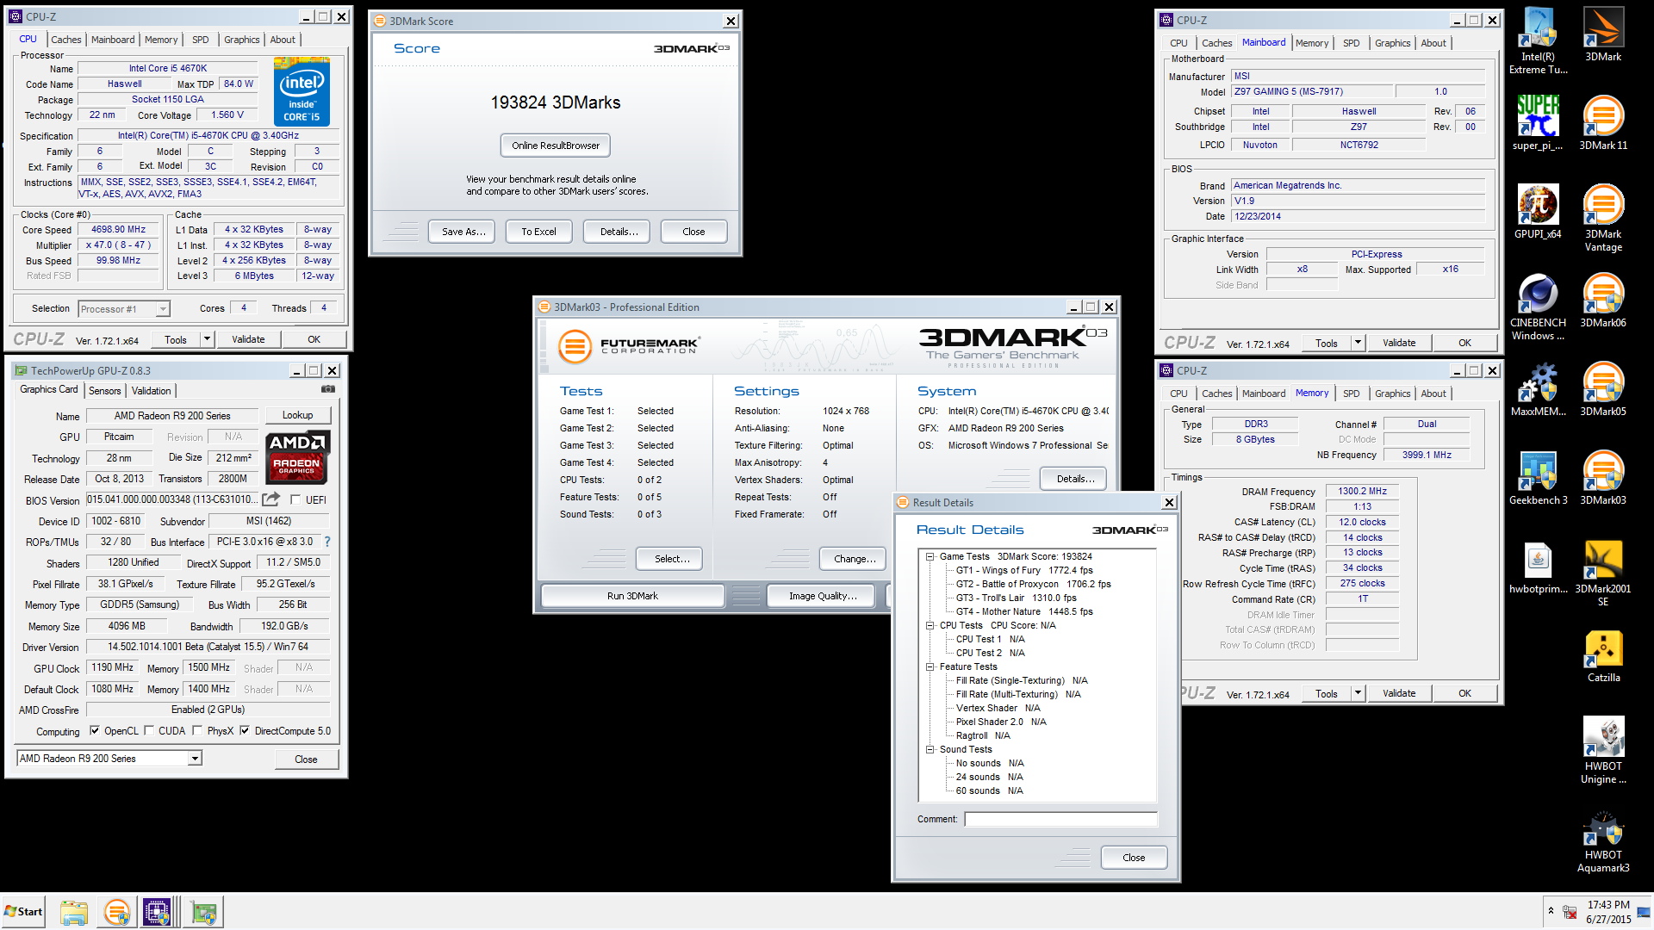
Task: Switch to CPU-Z taskbar button
Action: tap(158, 912)
